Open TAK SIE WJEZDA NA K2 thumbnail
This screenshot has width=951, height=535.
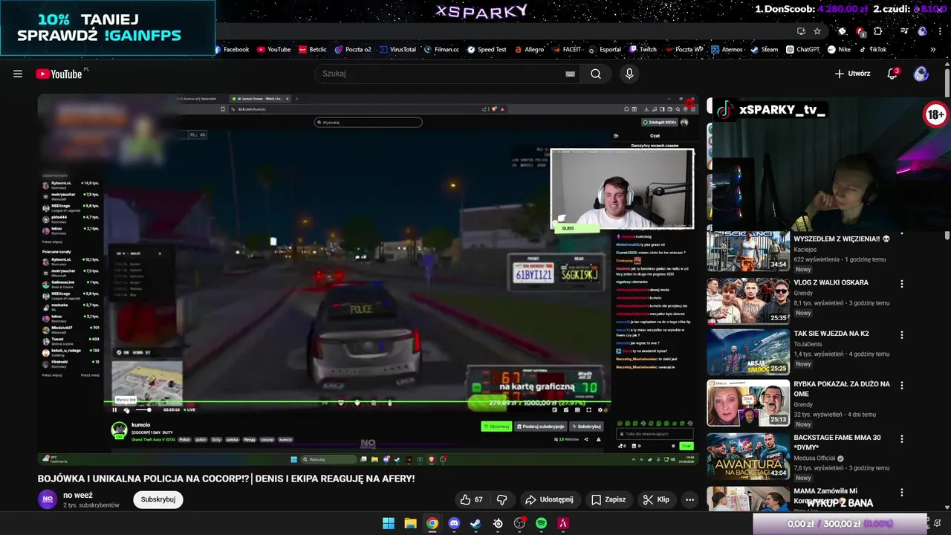pyautogui.click(x=748, y=352)
